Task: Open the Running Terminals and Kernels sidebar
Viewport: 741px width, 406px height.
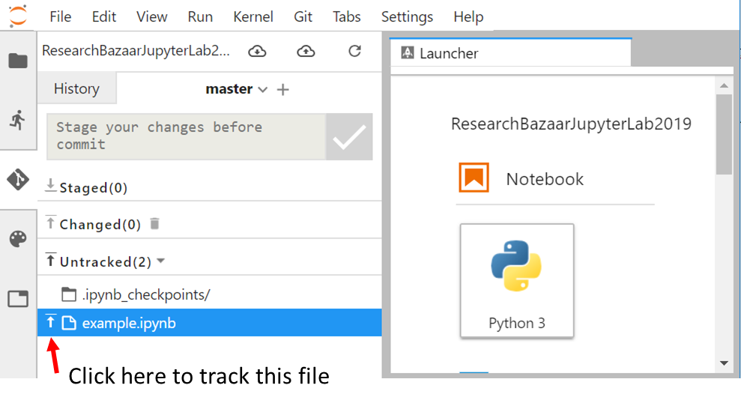Action: [18, 120]
